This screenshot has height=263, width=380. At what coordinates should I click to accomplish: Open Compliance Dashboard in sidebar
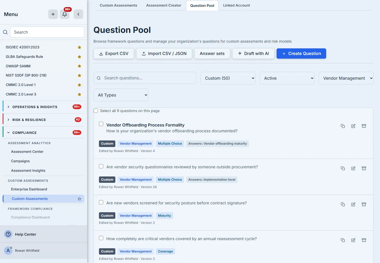tap(30, 218)
